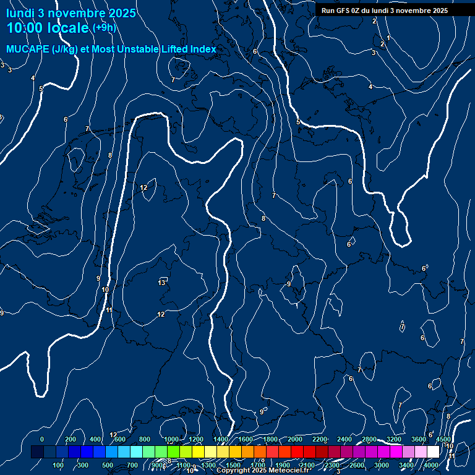Click the date title lundi 3 novembre 2025
The height and width of the screenshot is (475, 475).
[x=71, y=13]
